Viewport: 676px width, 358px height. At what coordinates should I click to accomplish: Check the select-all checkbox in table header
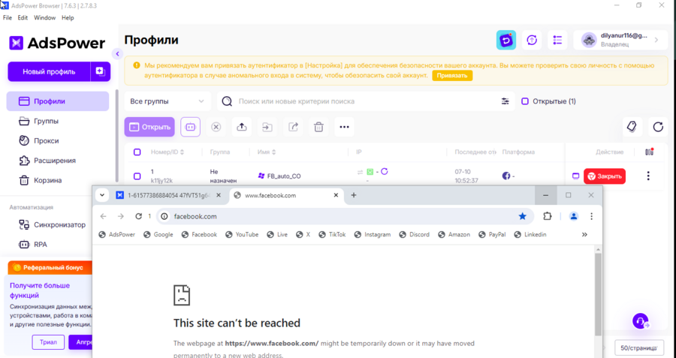[137, 152]
